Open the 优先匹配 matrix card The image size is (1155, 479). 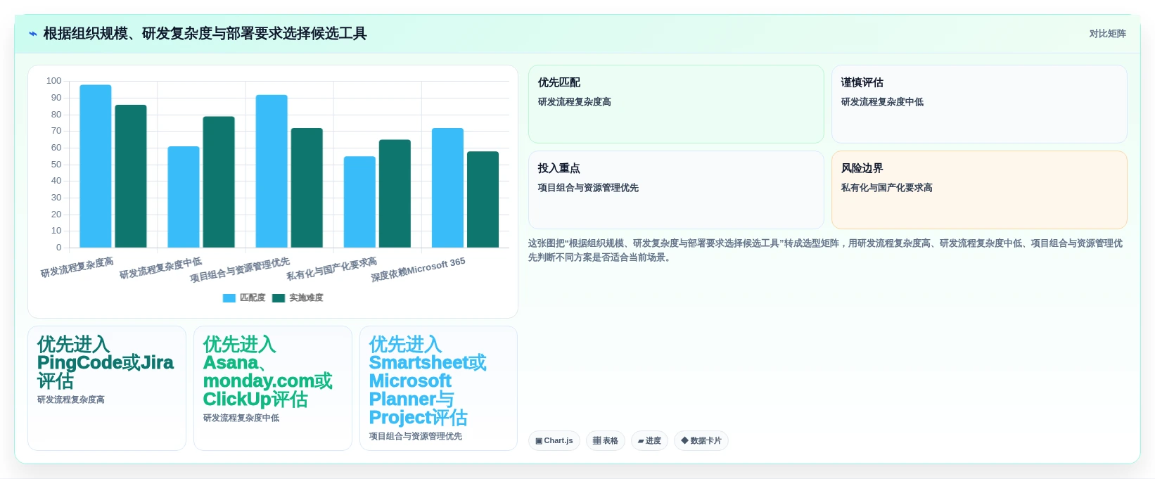[676, 104]
